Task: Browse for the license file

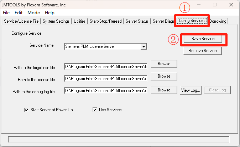Action: click(164, 76)
